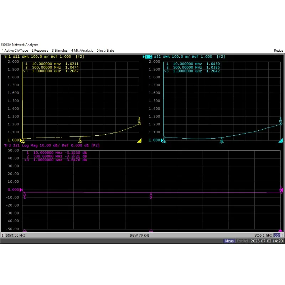Click the exclamation warning indicator beside Cor
285x285 pixels.
[282, 235]
